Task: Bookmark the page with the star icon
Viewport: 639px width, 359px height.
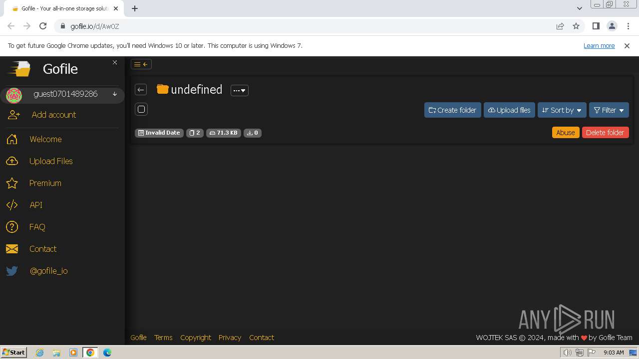Action: 576,26
